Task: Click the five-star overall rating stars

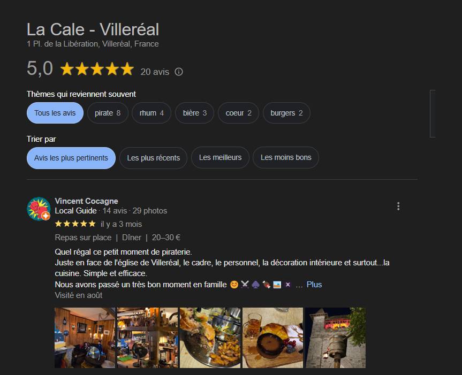Action: tap(97, 69)
